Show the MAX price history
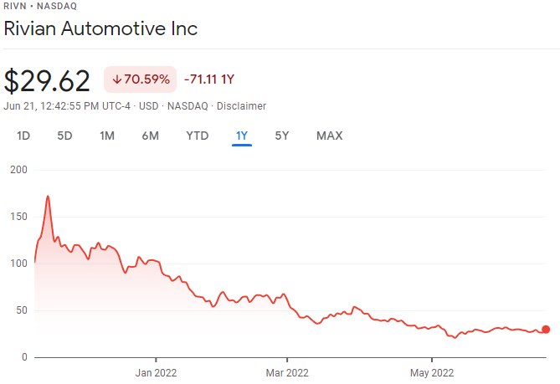Screen dimensions: 560x384 [329, 136]
